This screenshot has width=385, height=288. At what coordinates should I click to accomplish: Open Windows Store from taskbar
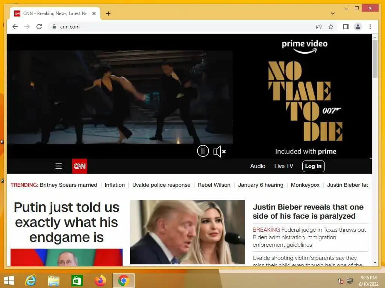pos(77,280)
